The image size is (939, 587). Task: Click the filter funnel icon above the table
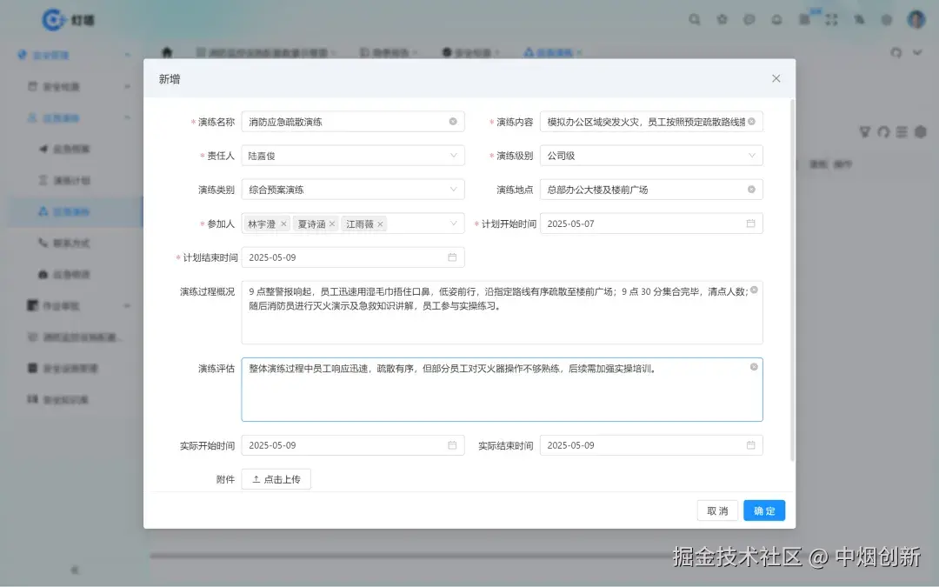click(x=864, y=132)
